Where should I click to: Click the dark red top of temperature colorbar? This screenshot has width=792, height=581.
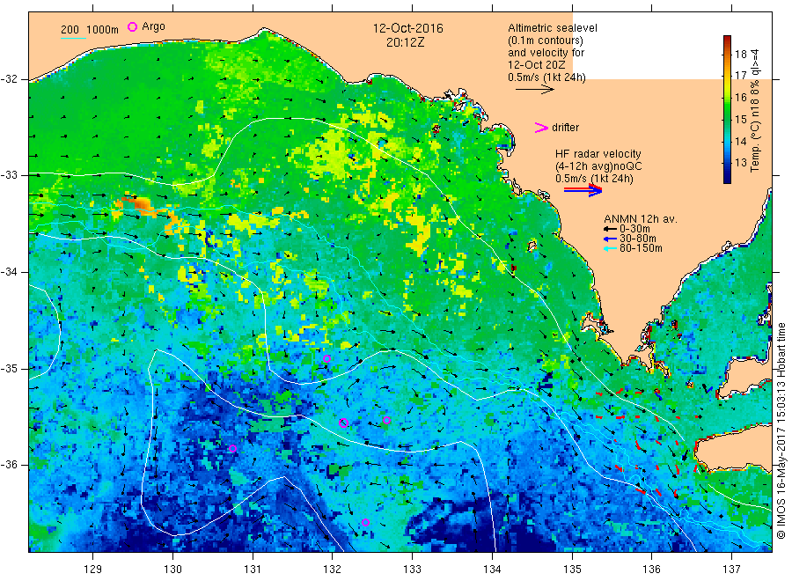point(728,40)
